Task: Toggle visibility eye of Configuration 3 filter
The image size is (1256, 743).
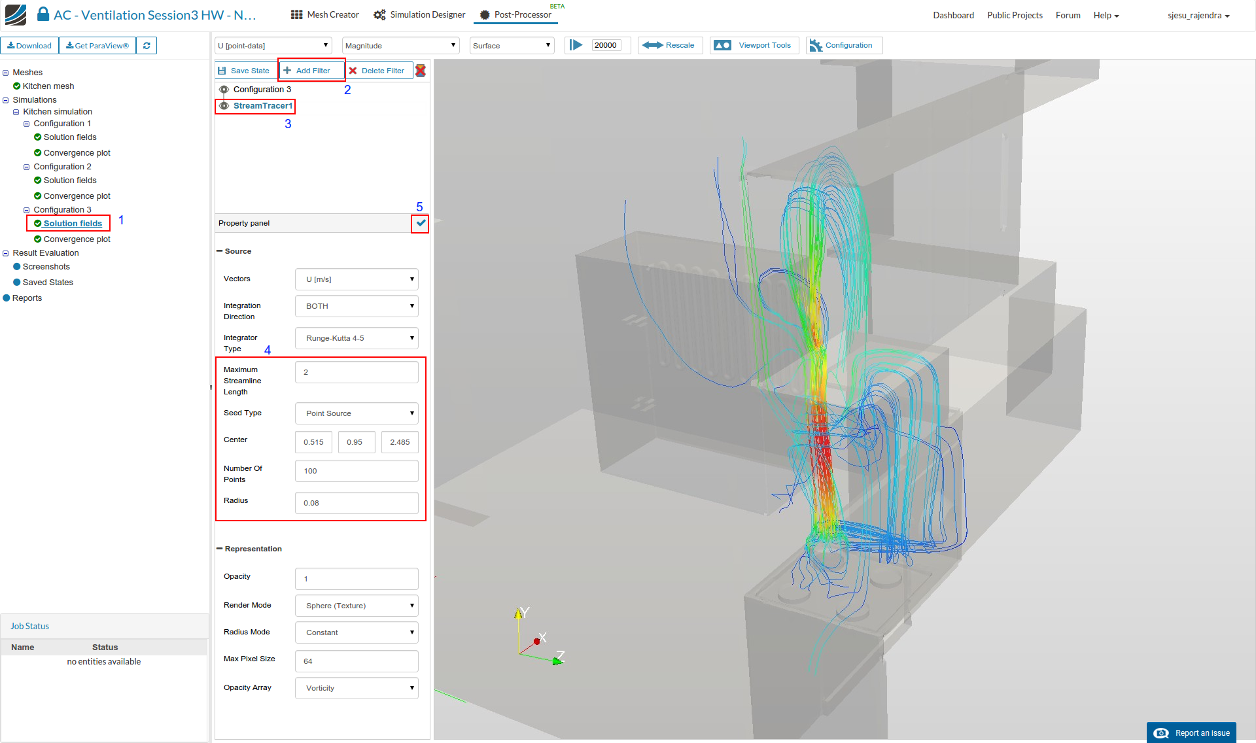Action: [224, 90]
